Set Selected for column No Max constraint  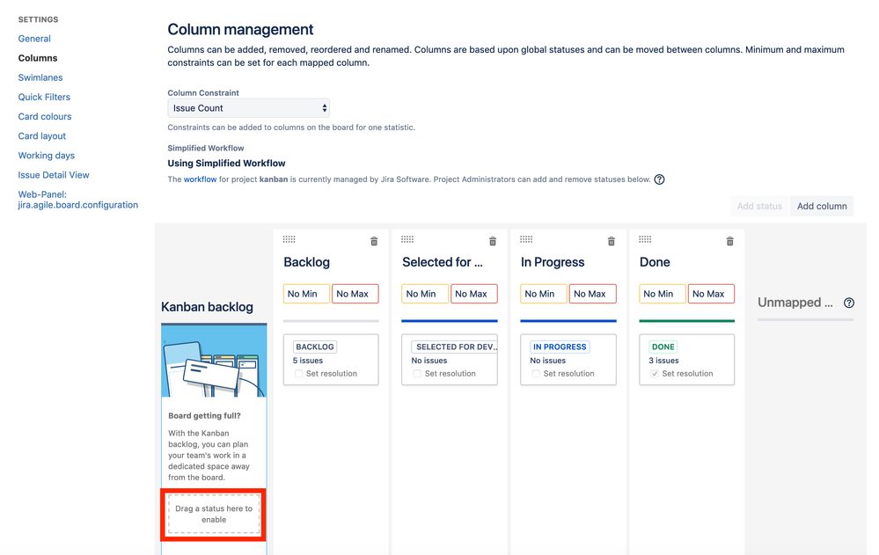[x=474, y=294]
